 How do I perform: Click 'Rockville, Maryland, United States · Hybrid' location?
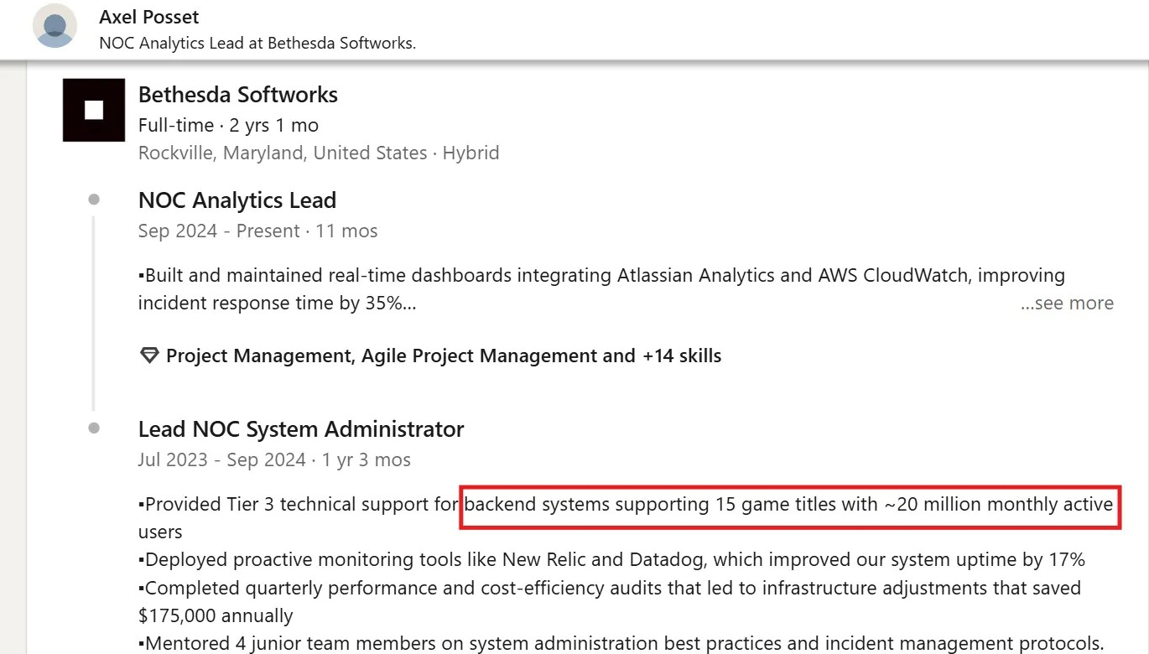[319, 153]
